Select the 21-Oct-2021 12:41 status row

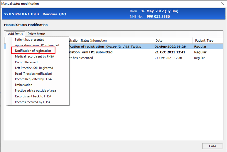(x=139, y=52)
